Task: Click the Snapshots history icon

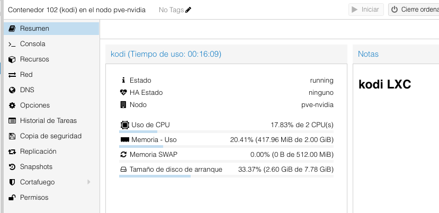Action: point(12,167)
